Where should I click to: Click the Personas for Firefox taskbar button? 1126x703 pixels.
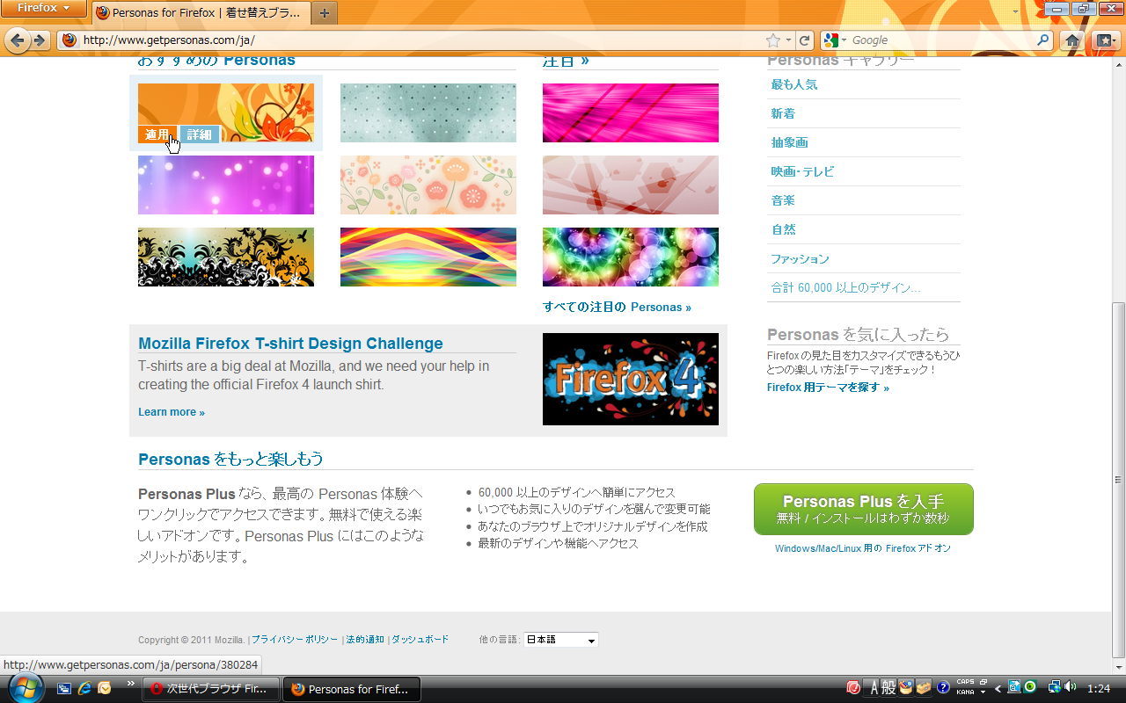point(351,689)
